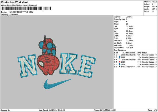Click the Trims value '23'
This screenshot has height=112, width=158.
tap(127, 24)
